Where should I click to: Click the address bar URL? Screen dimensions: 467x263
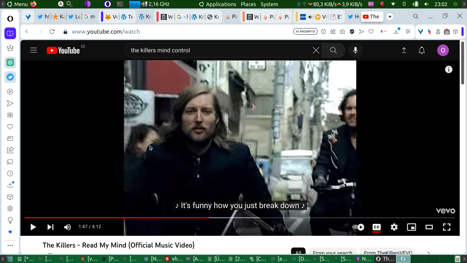tap(106, 32)
